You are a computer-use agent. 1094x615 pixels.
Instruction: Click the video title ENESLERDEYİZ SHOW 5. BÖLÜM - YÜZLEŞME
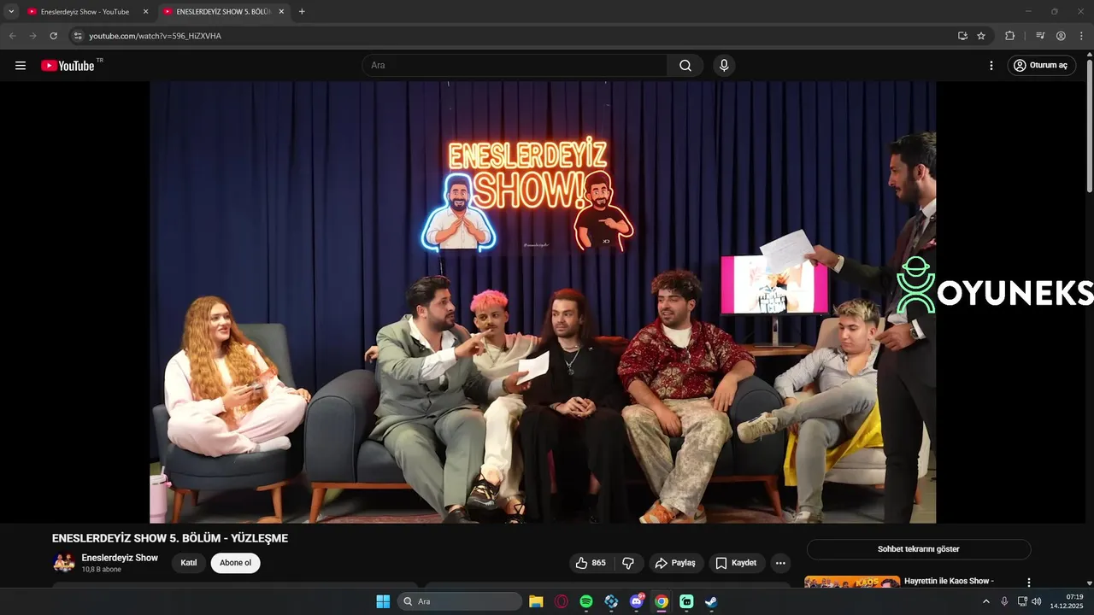(x=170, y=538)
